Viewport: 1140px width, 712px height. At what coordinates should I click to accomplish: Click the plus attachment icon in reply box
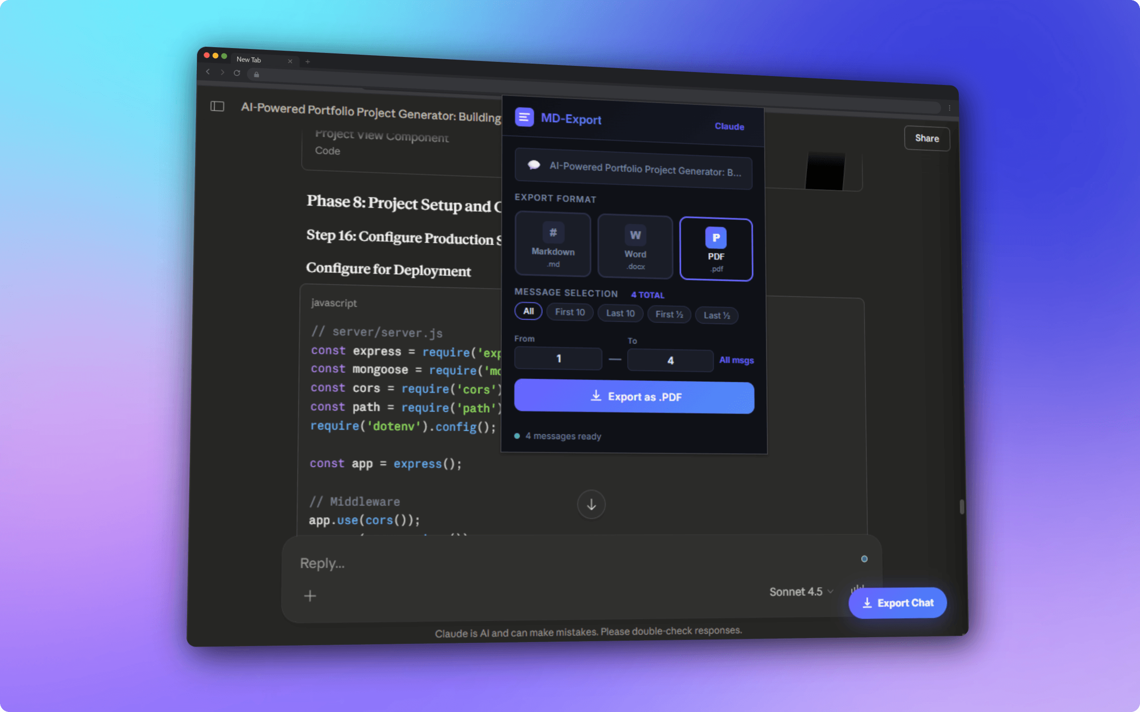point(310,596)
